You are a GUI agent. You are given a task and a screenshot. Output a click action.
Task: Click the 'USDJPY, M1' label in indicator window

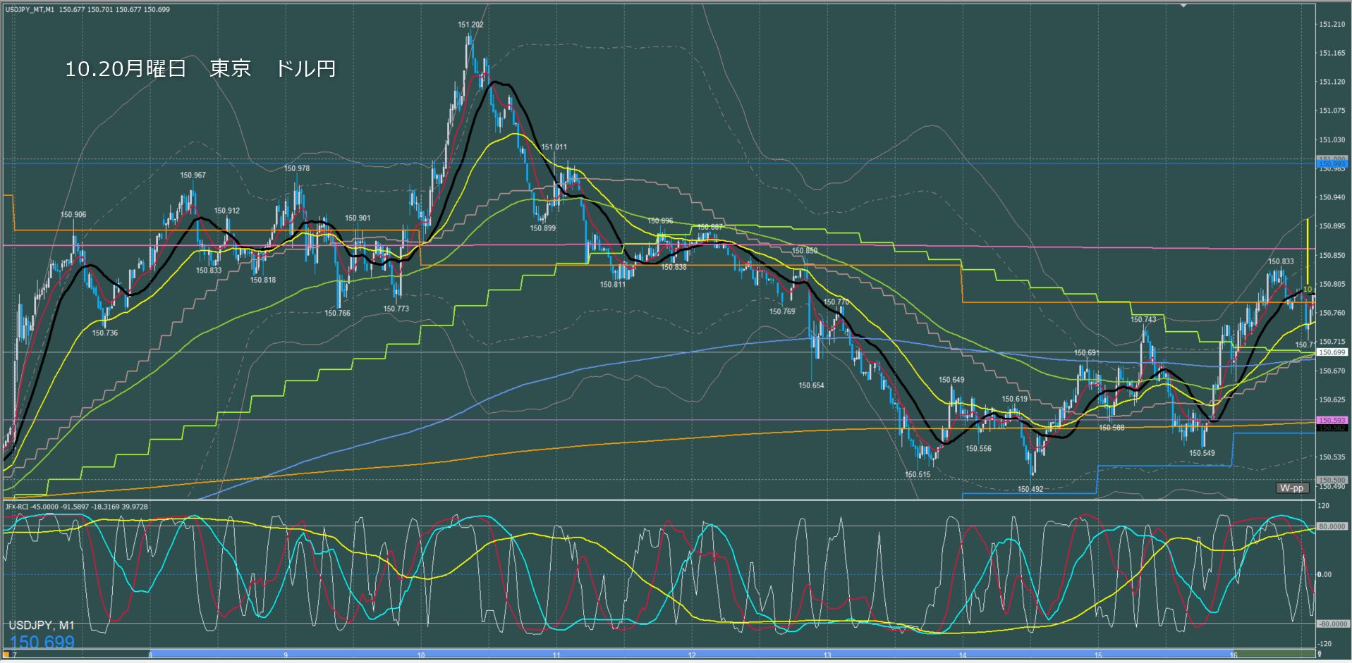pos(42,626)
